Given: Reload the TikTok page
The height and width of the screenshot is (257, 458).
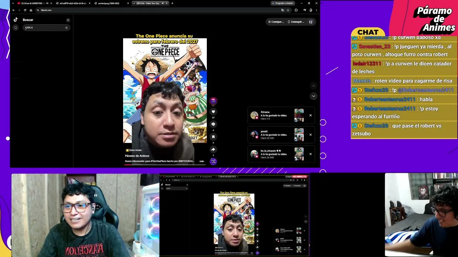Looking at the screenshot, I should [25, 10].
